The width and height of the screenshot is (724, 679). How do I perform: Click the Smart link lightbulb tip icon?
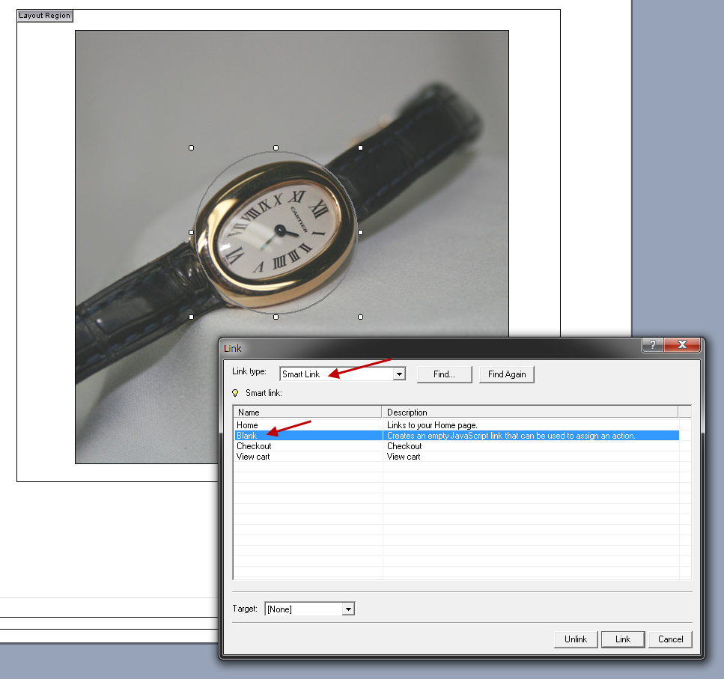pos(235,393)
